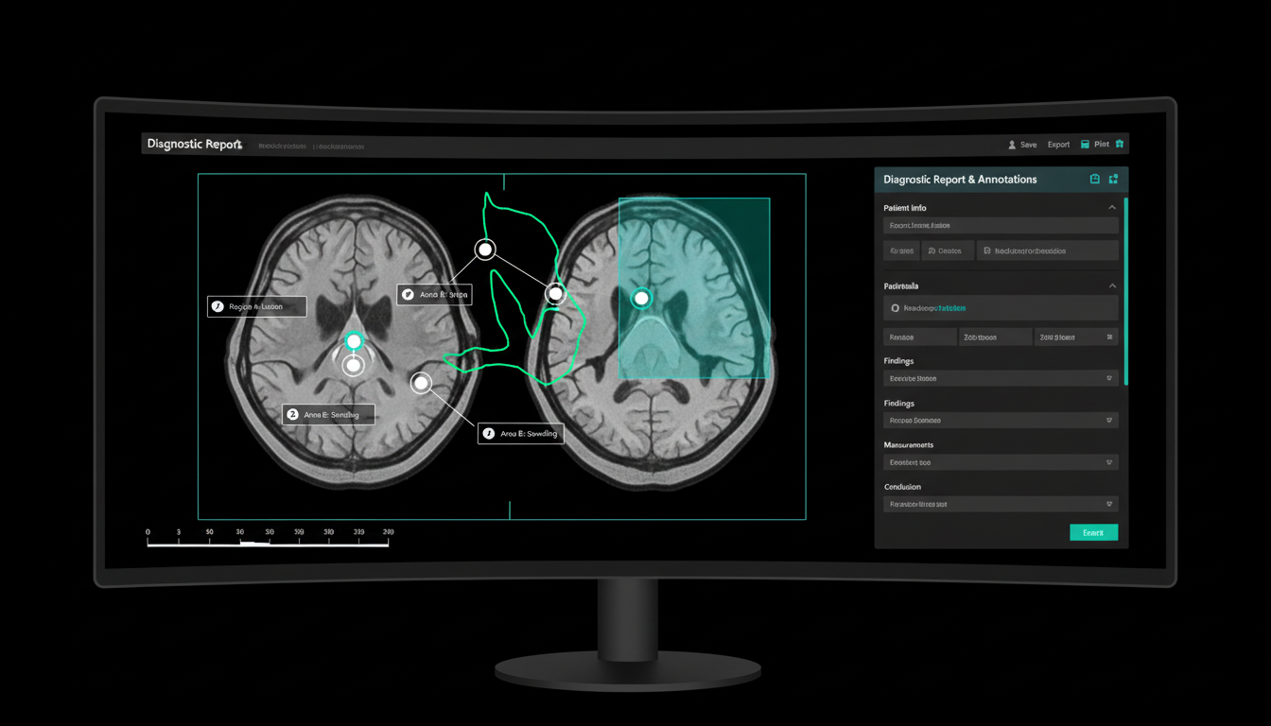
Task: Select the Region A annotation label
Action: tap(257, 306)
